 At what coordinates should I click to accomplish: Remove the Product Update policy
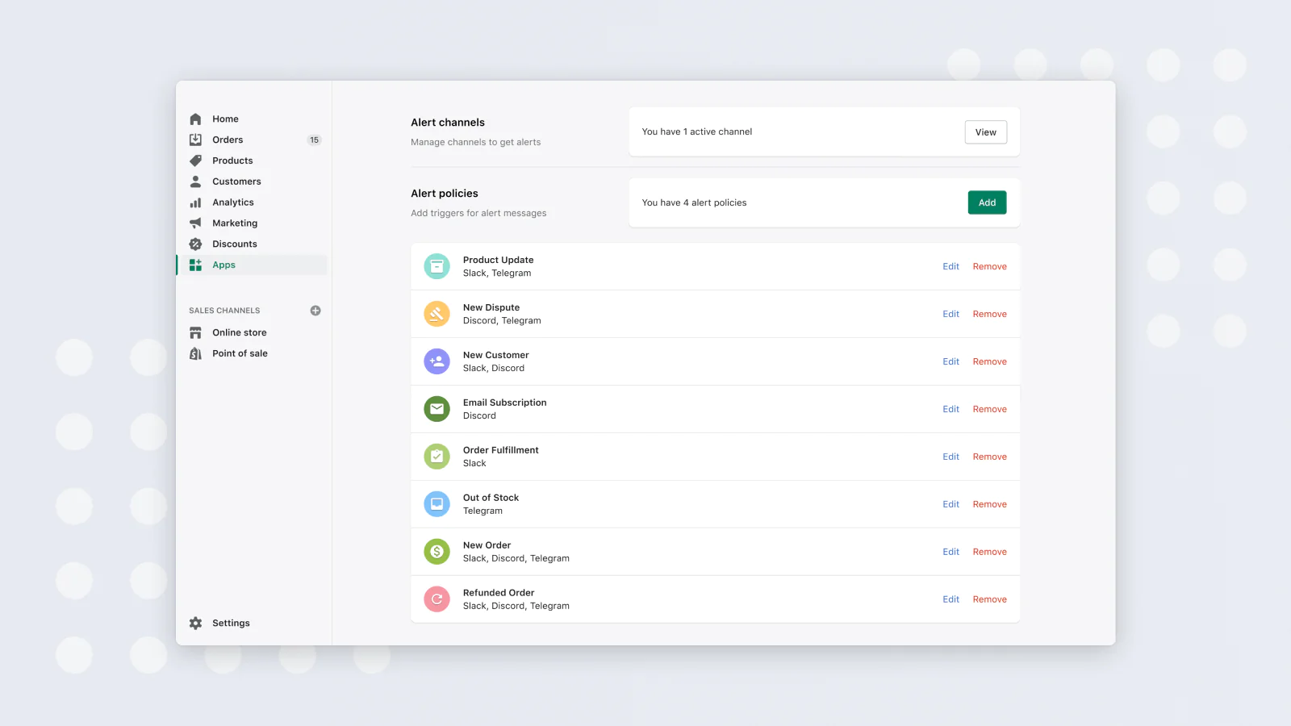tap(989, 266)
